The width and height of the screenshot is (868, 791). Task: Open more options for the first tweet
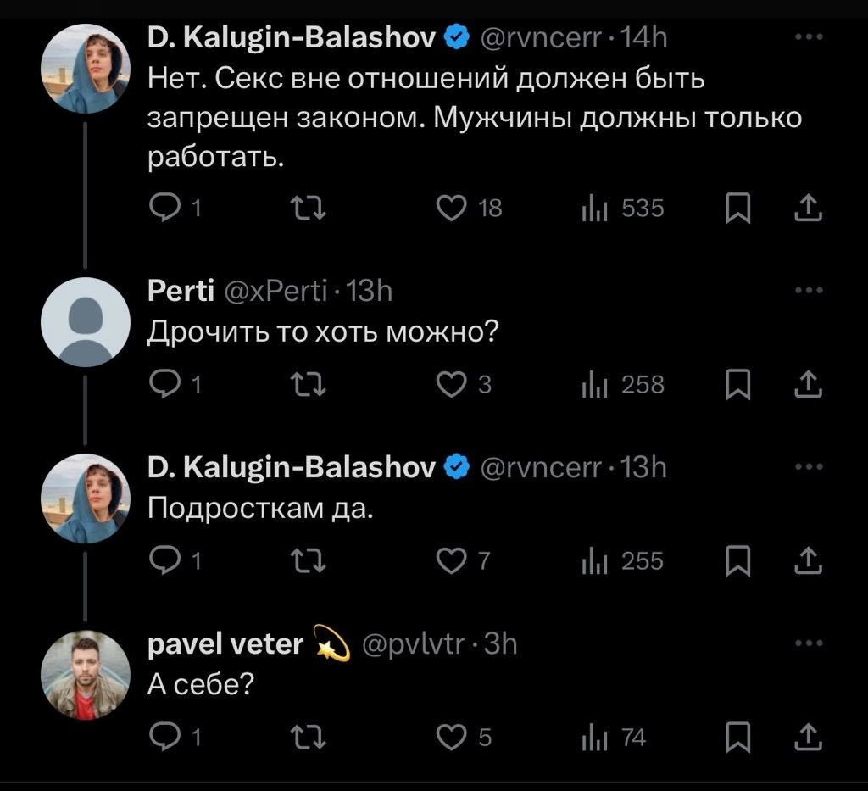click(x=809, y=36)
